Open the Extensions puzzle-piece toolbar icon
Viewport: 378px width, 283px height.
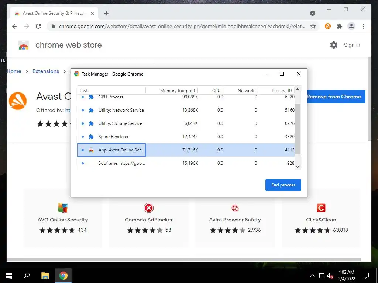340,26
